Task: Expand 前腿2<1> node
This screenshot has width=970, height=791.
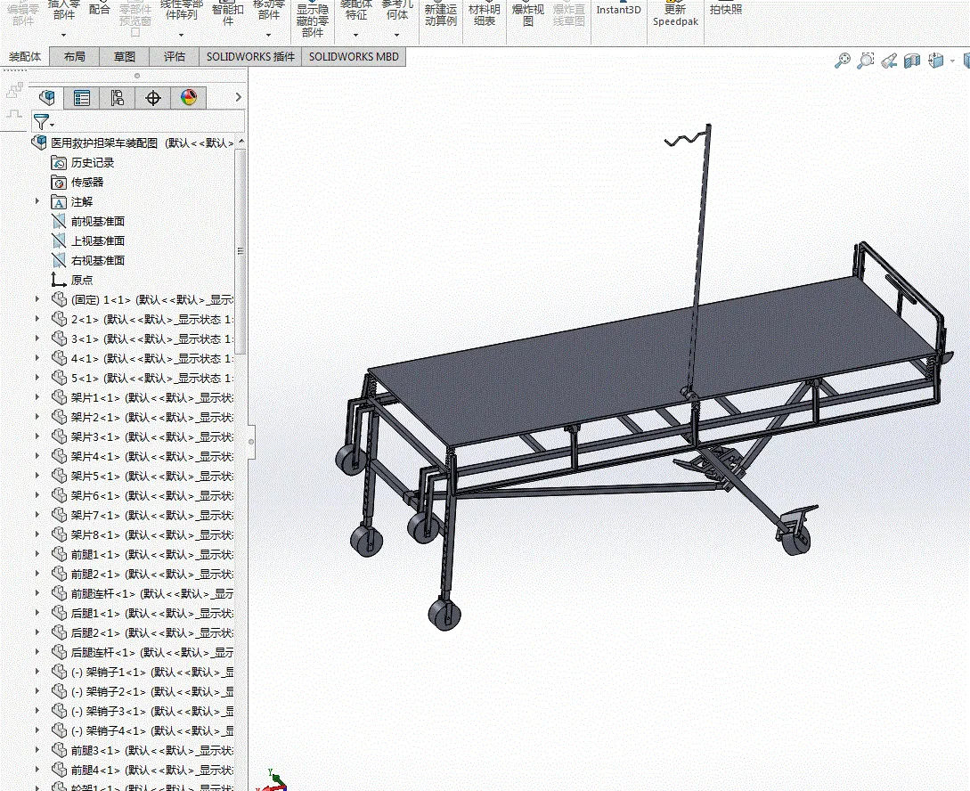Action: 37,574
